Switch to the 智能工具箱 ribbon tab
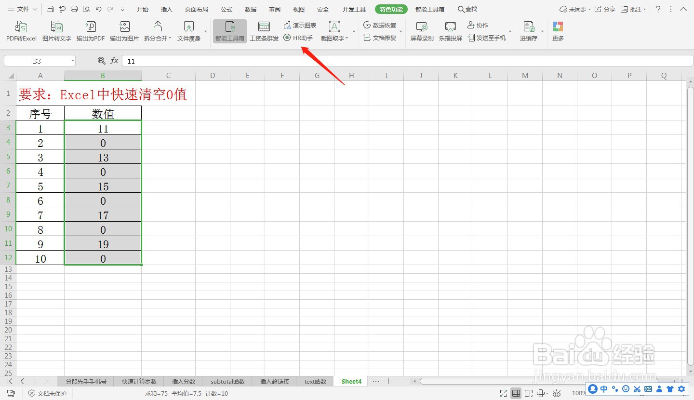This screenshot has height=400, width=694. [430, 9]
